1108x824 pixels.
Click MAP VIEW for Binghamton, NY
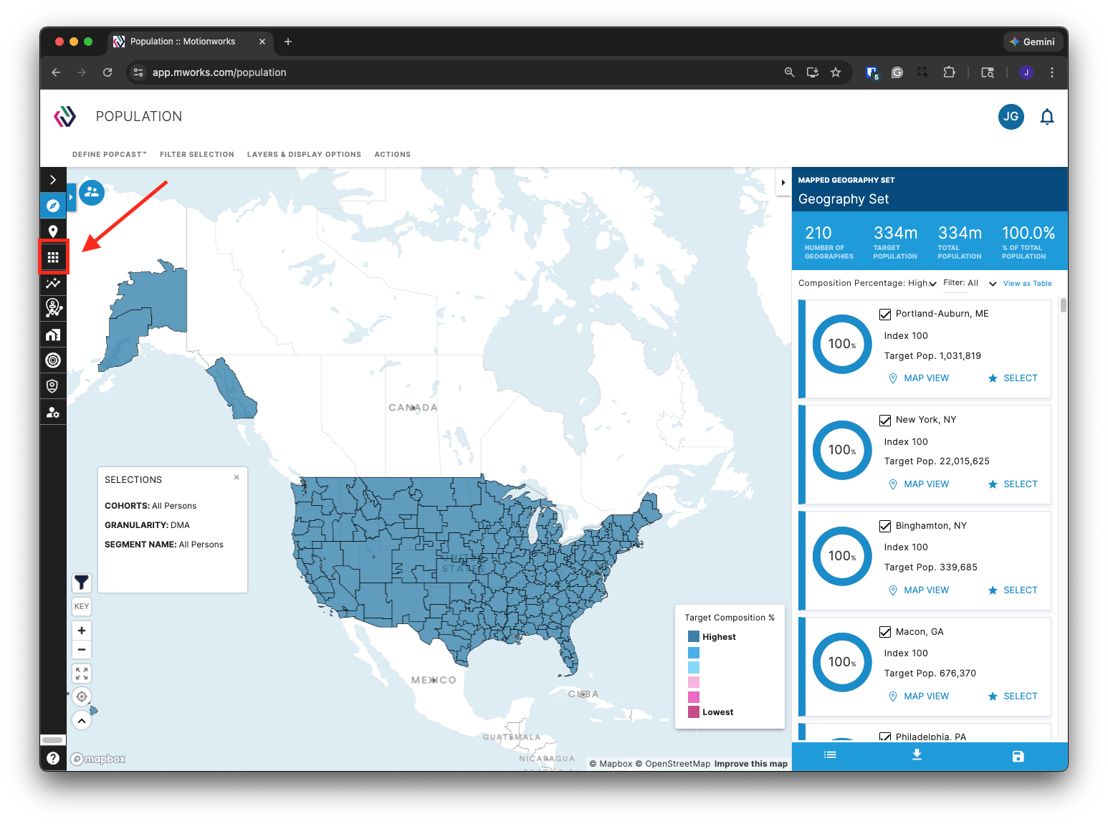click(x=919, y=590)
